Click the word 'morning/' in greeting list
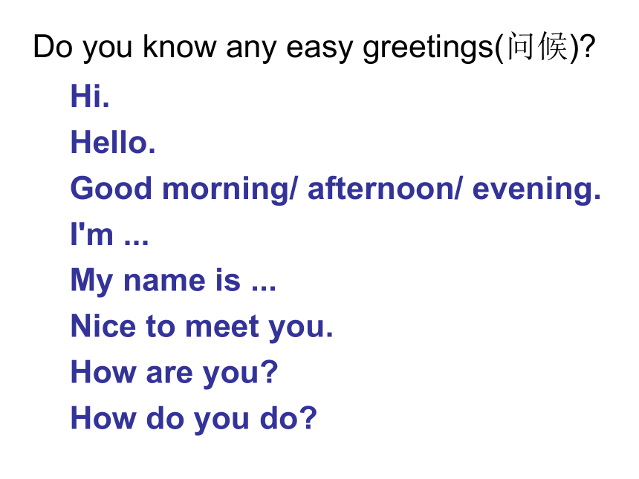639x479 pixels. click(x=230, y=190)
